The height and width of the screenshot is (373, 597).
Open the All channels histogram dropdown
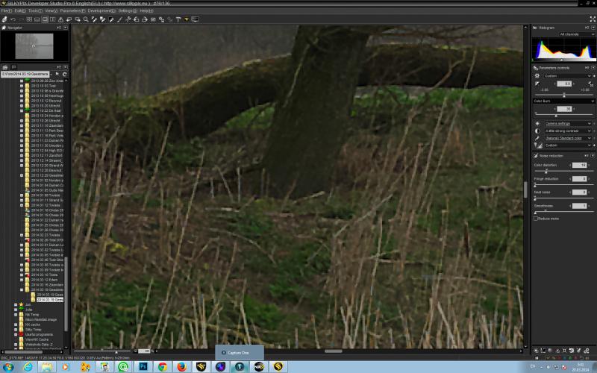[x=576, y=34]
